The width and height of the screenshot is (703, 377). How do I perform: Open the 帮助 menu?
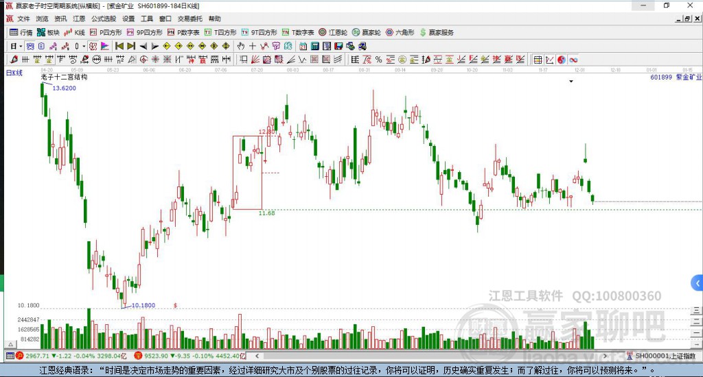click(215, 19)
